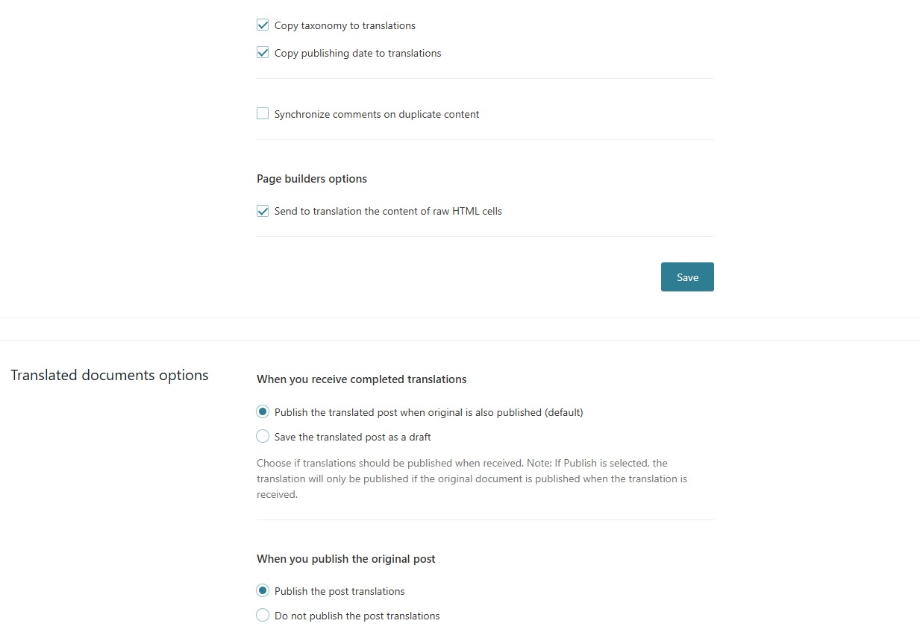Enable the Synchronize comments on duplicate content checkbox

click(263, 114)
